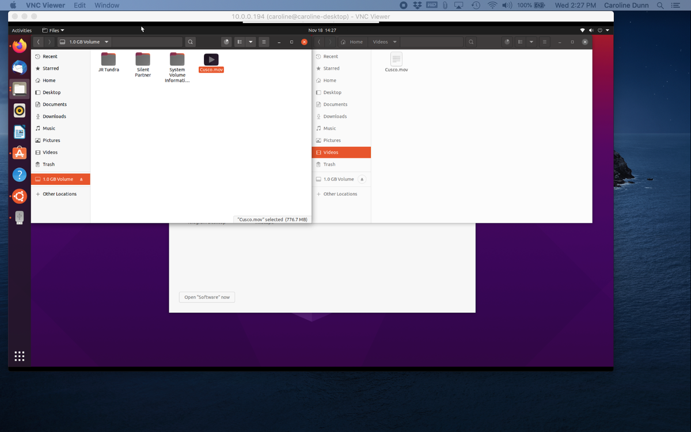
Task: Open file operations progress pie icon in left window
Action: point(226,41)
